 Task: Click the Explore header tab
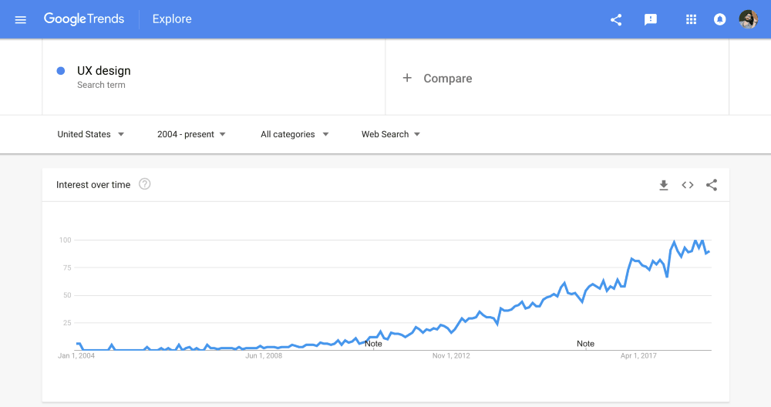tap(172, 19)
